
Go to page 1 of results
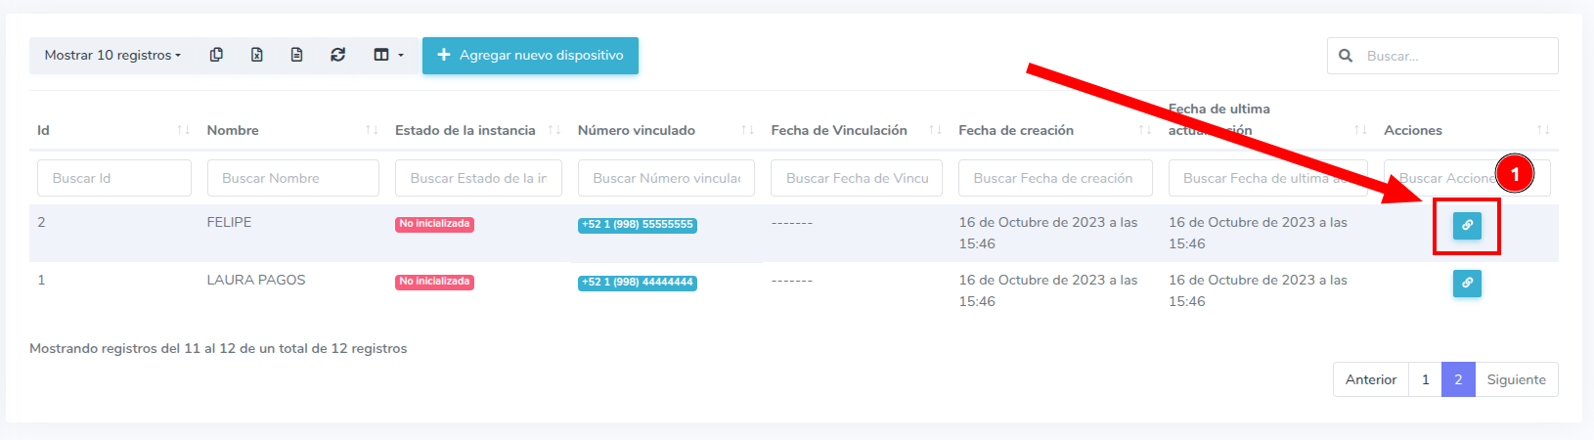1425,379
